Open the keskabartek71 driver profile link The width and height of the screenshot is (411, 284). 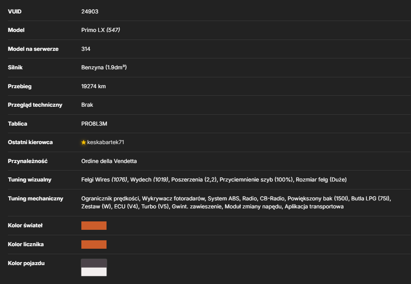point(105,142)
